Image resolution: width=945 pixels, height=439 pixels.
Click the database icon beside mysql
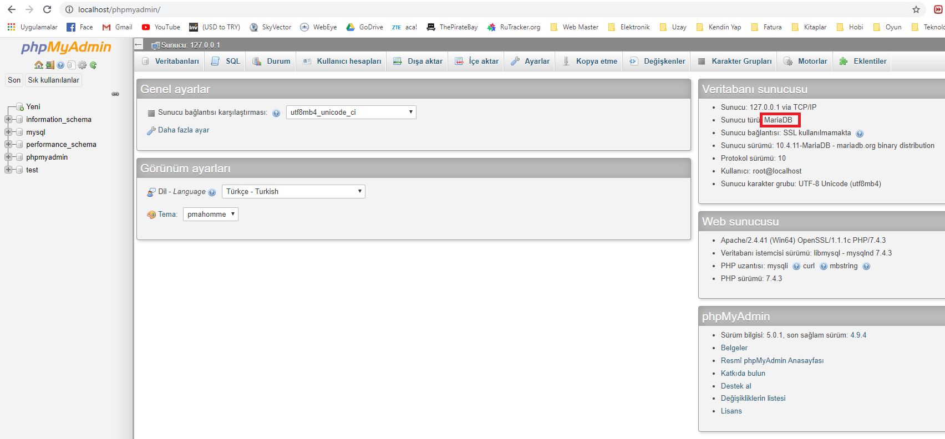(x=20, y=132)
